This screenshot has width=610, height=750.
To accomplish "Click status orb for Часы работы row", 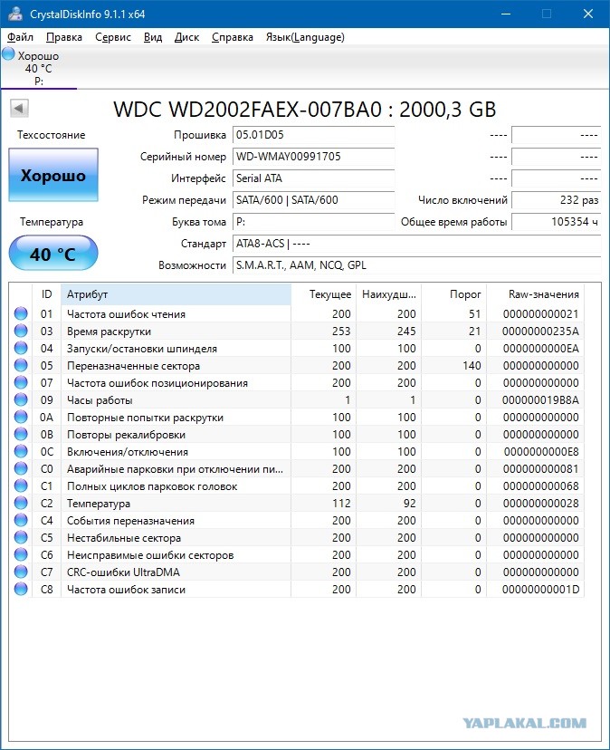I will pos(21,399).
